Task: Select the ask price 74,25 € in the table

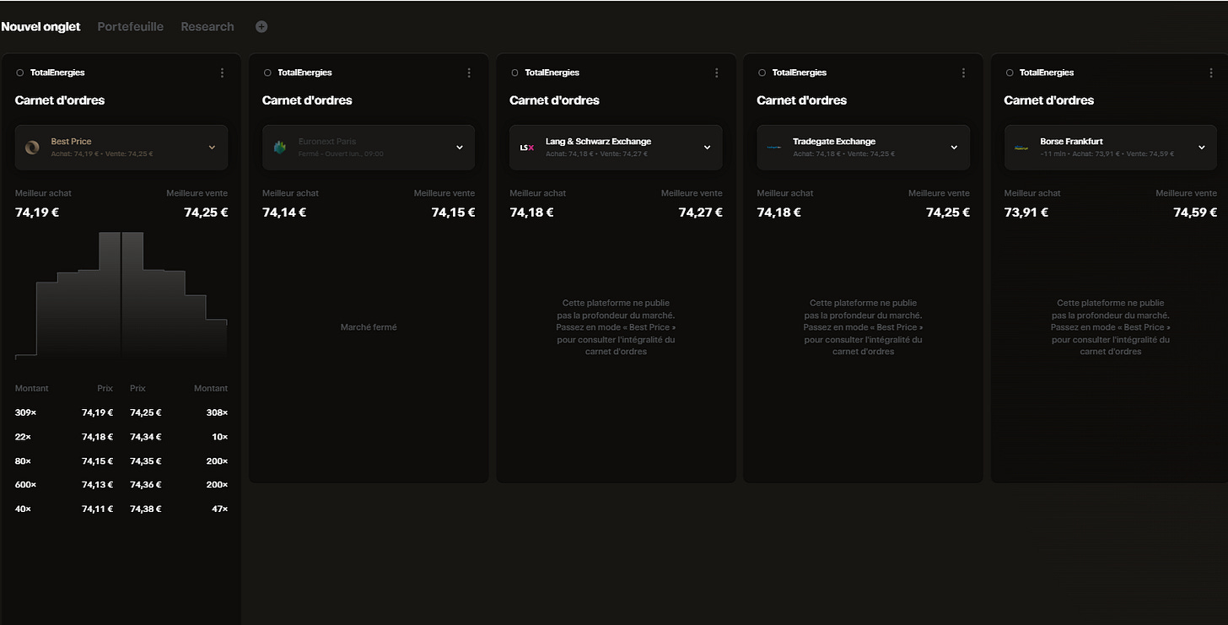Action: [x=145, y=413]
